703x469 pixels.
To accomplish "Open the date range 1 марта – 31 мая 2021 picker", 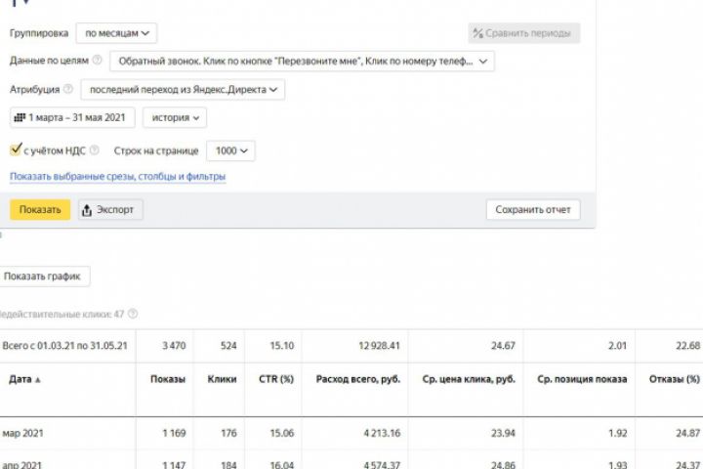I will point(72,117).
